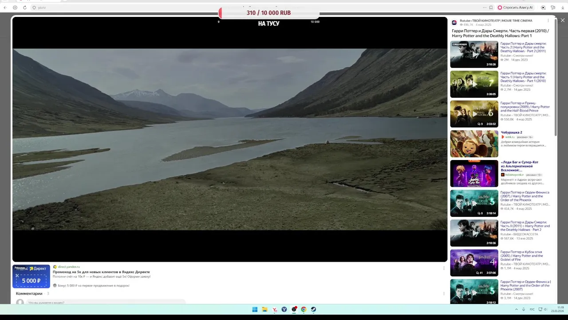The width and height of the screenshot is (568, 320).
Task: Play 'Орден Феникса (2007)' thumbnail 2:18:14
Action: click(x=474, y=203)
